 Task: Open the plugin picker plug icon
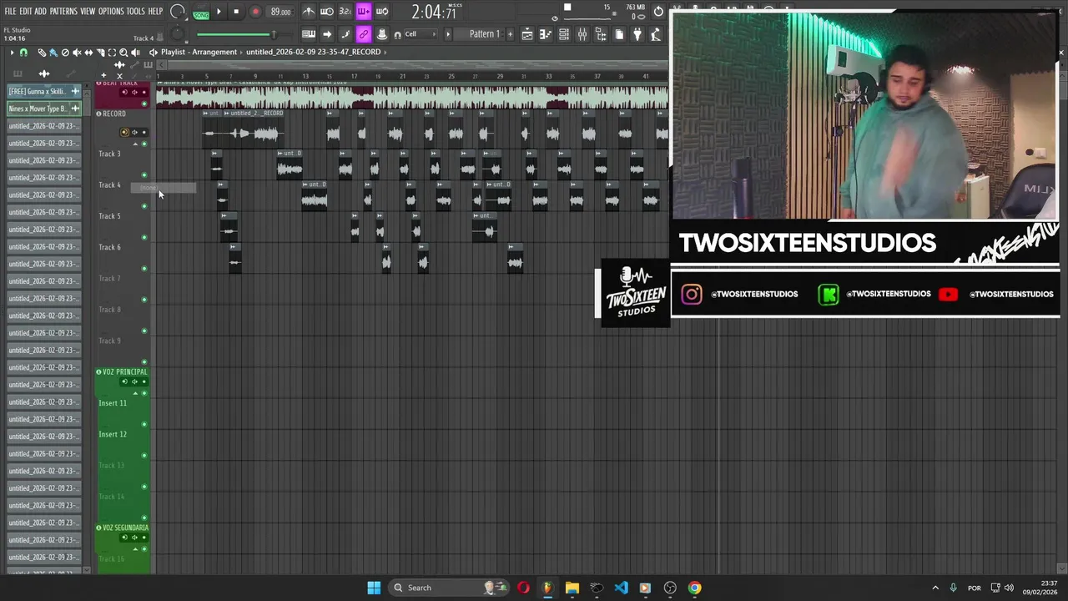click(637, 34)
